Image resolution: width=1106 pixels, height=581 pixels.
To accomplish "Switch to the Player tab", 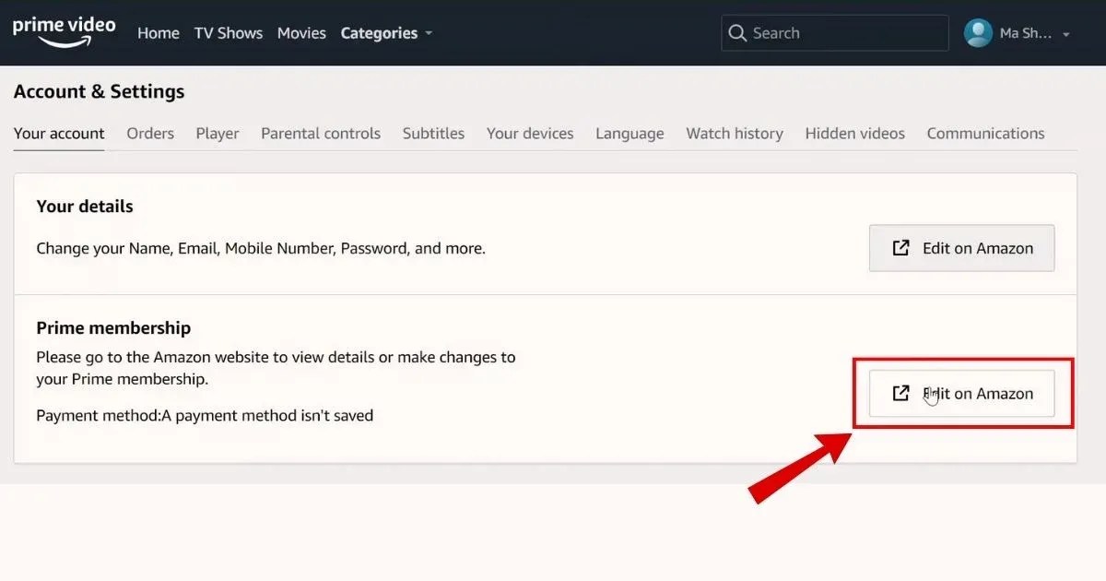I will point(218,133).
